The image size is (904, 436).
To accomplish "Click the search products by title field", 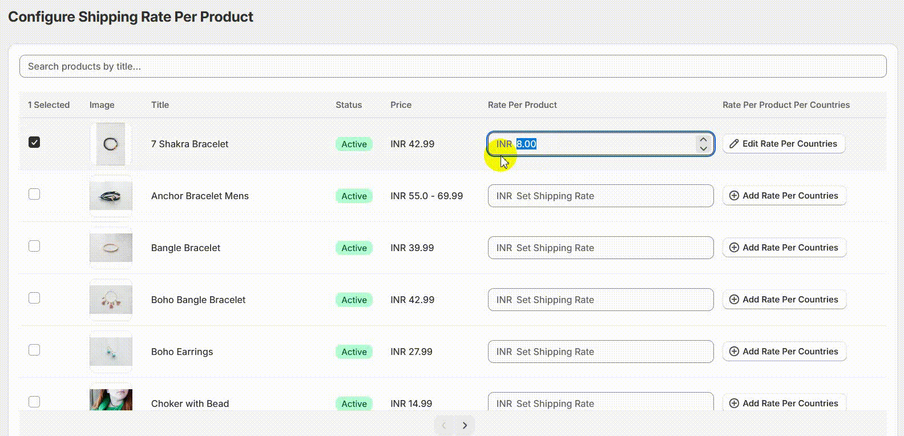I will click(x=453, y=66).
